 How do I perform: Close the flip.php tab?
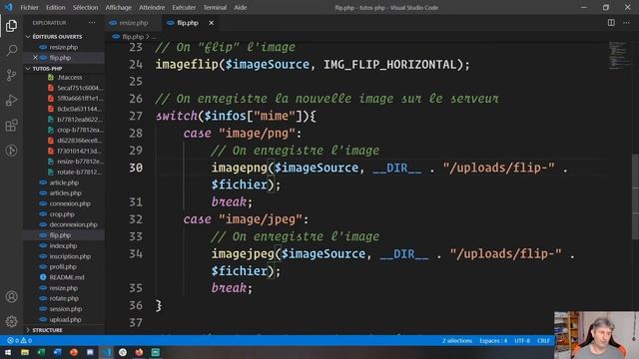click(211, 23)
